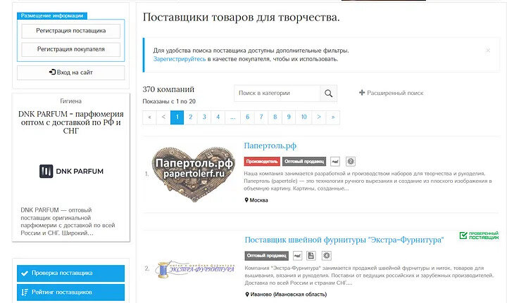Screen dimensions: 507x303
Task: Click the gear icon in Экстра-Фурнитура row
Action: coord(327,256)
